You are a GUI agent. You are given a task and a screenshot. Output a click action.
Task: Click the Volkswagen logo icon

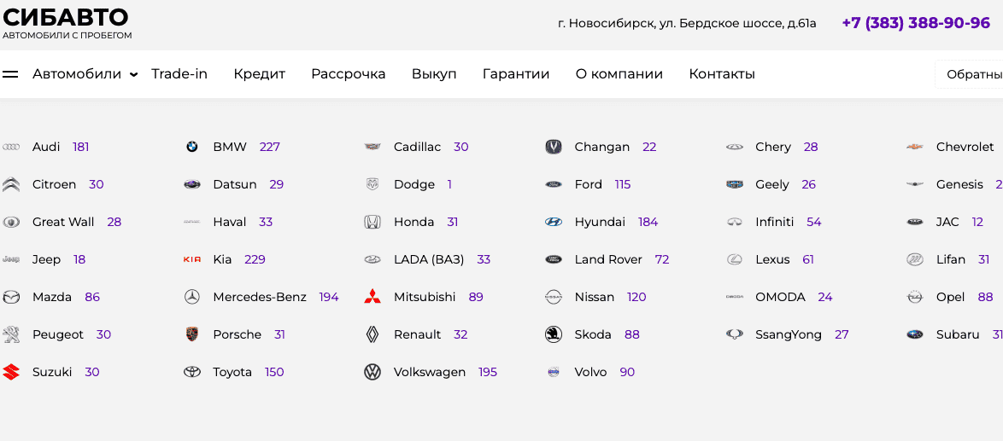point(372,372)
